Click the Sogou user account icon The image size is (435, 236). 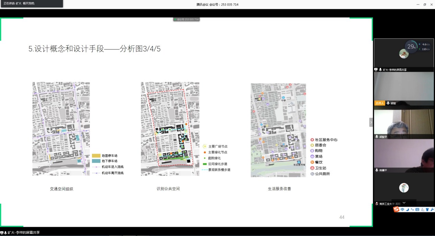pos(422,210)
